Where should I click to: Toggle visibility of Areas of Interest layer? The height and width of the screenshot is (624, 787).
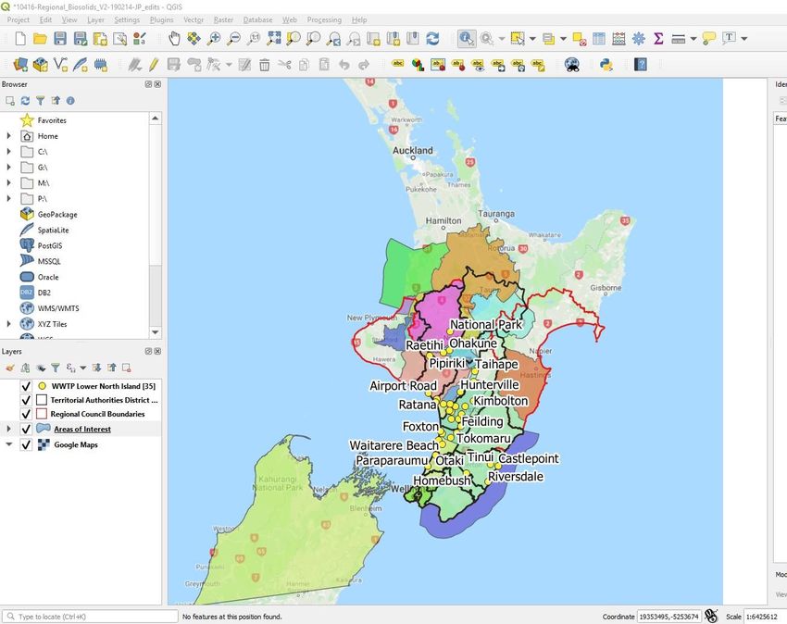pos(26,430)
